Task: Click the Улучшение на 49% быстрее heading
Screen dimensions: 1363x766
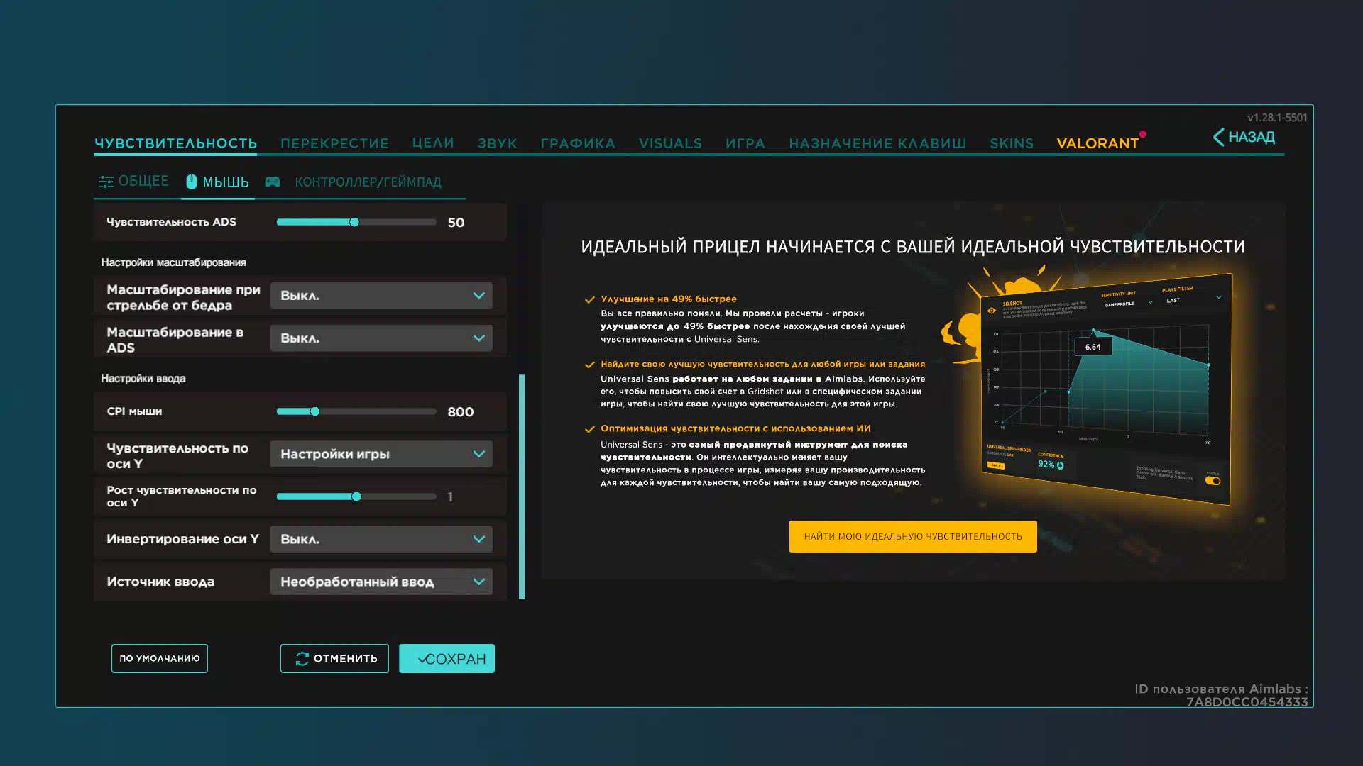Action: (x=669, y=299)
